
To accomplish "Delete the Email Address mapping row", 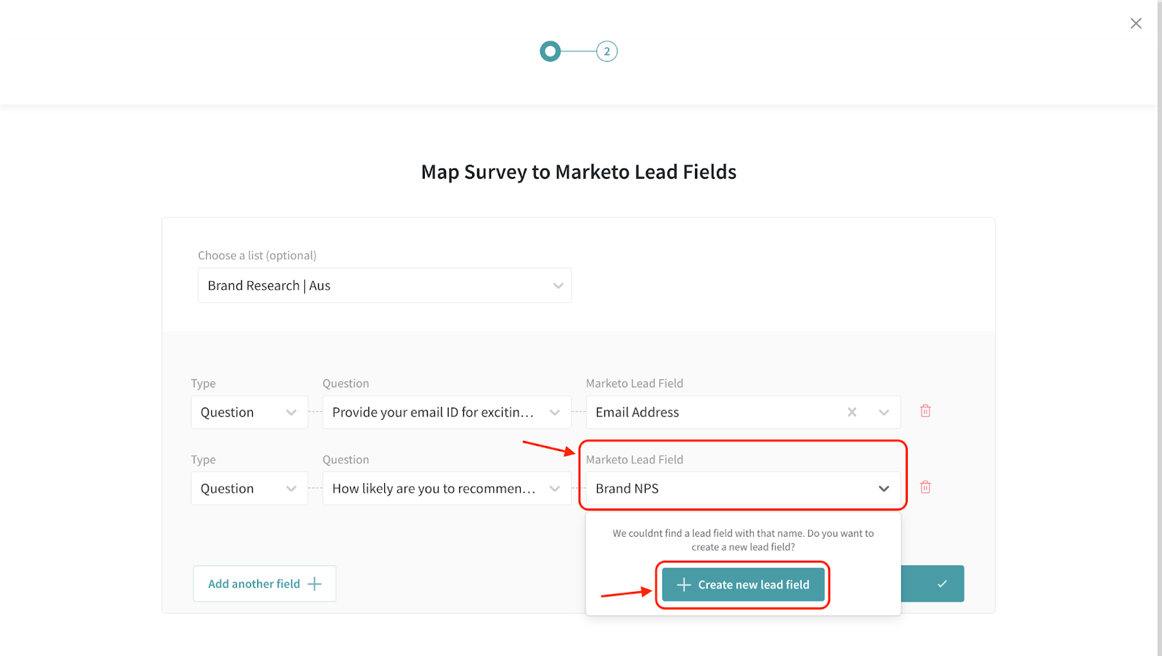I will click(925, 411).
